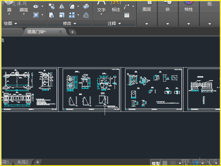Toggle the grid display in status bar
221x166 pixels.
click(x=165, y=163)
